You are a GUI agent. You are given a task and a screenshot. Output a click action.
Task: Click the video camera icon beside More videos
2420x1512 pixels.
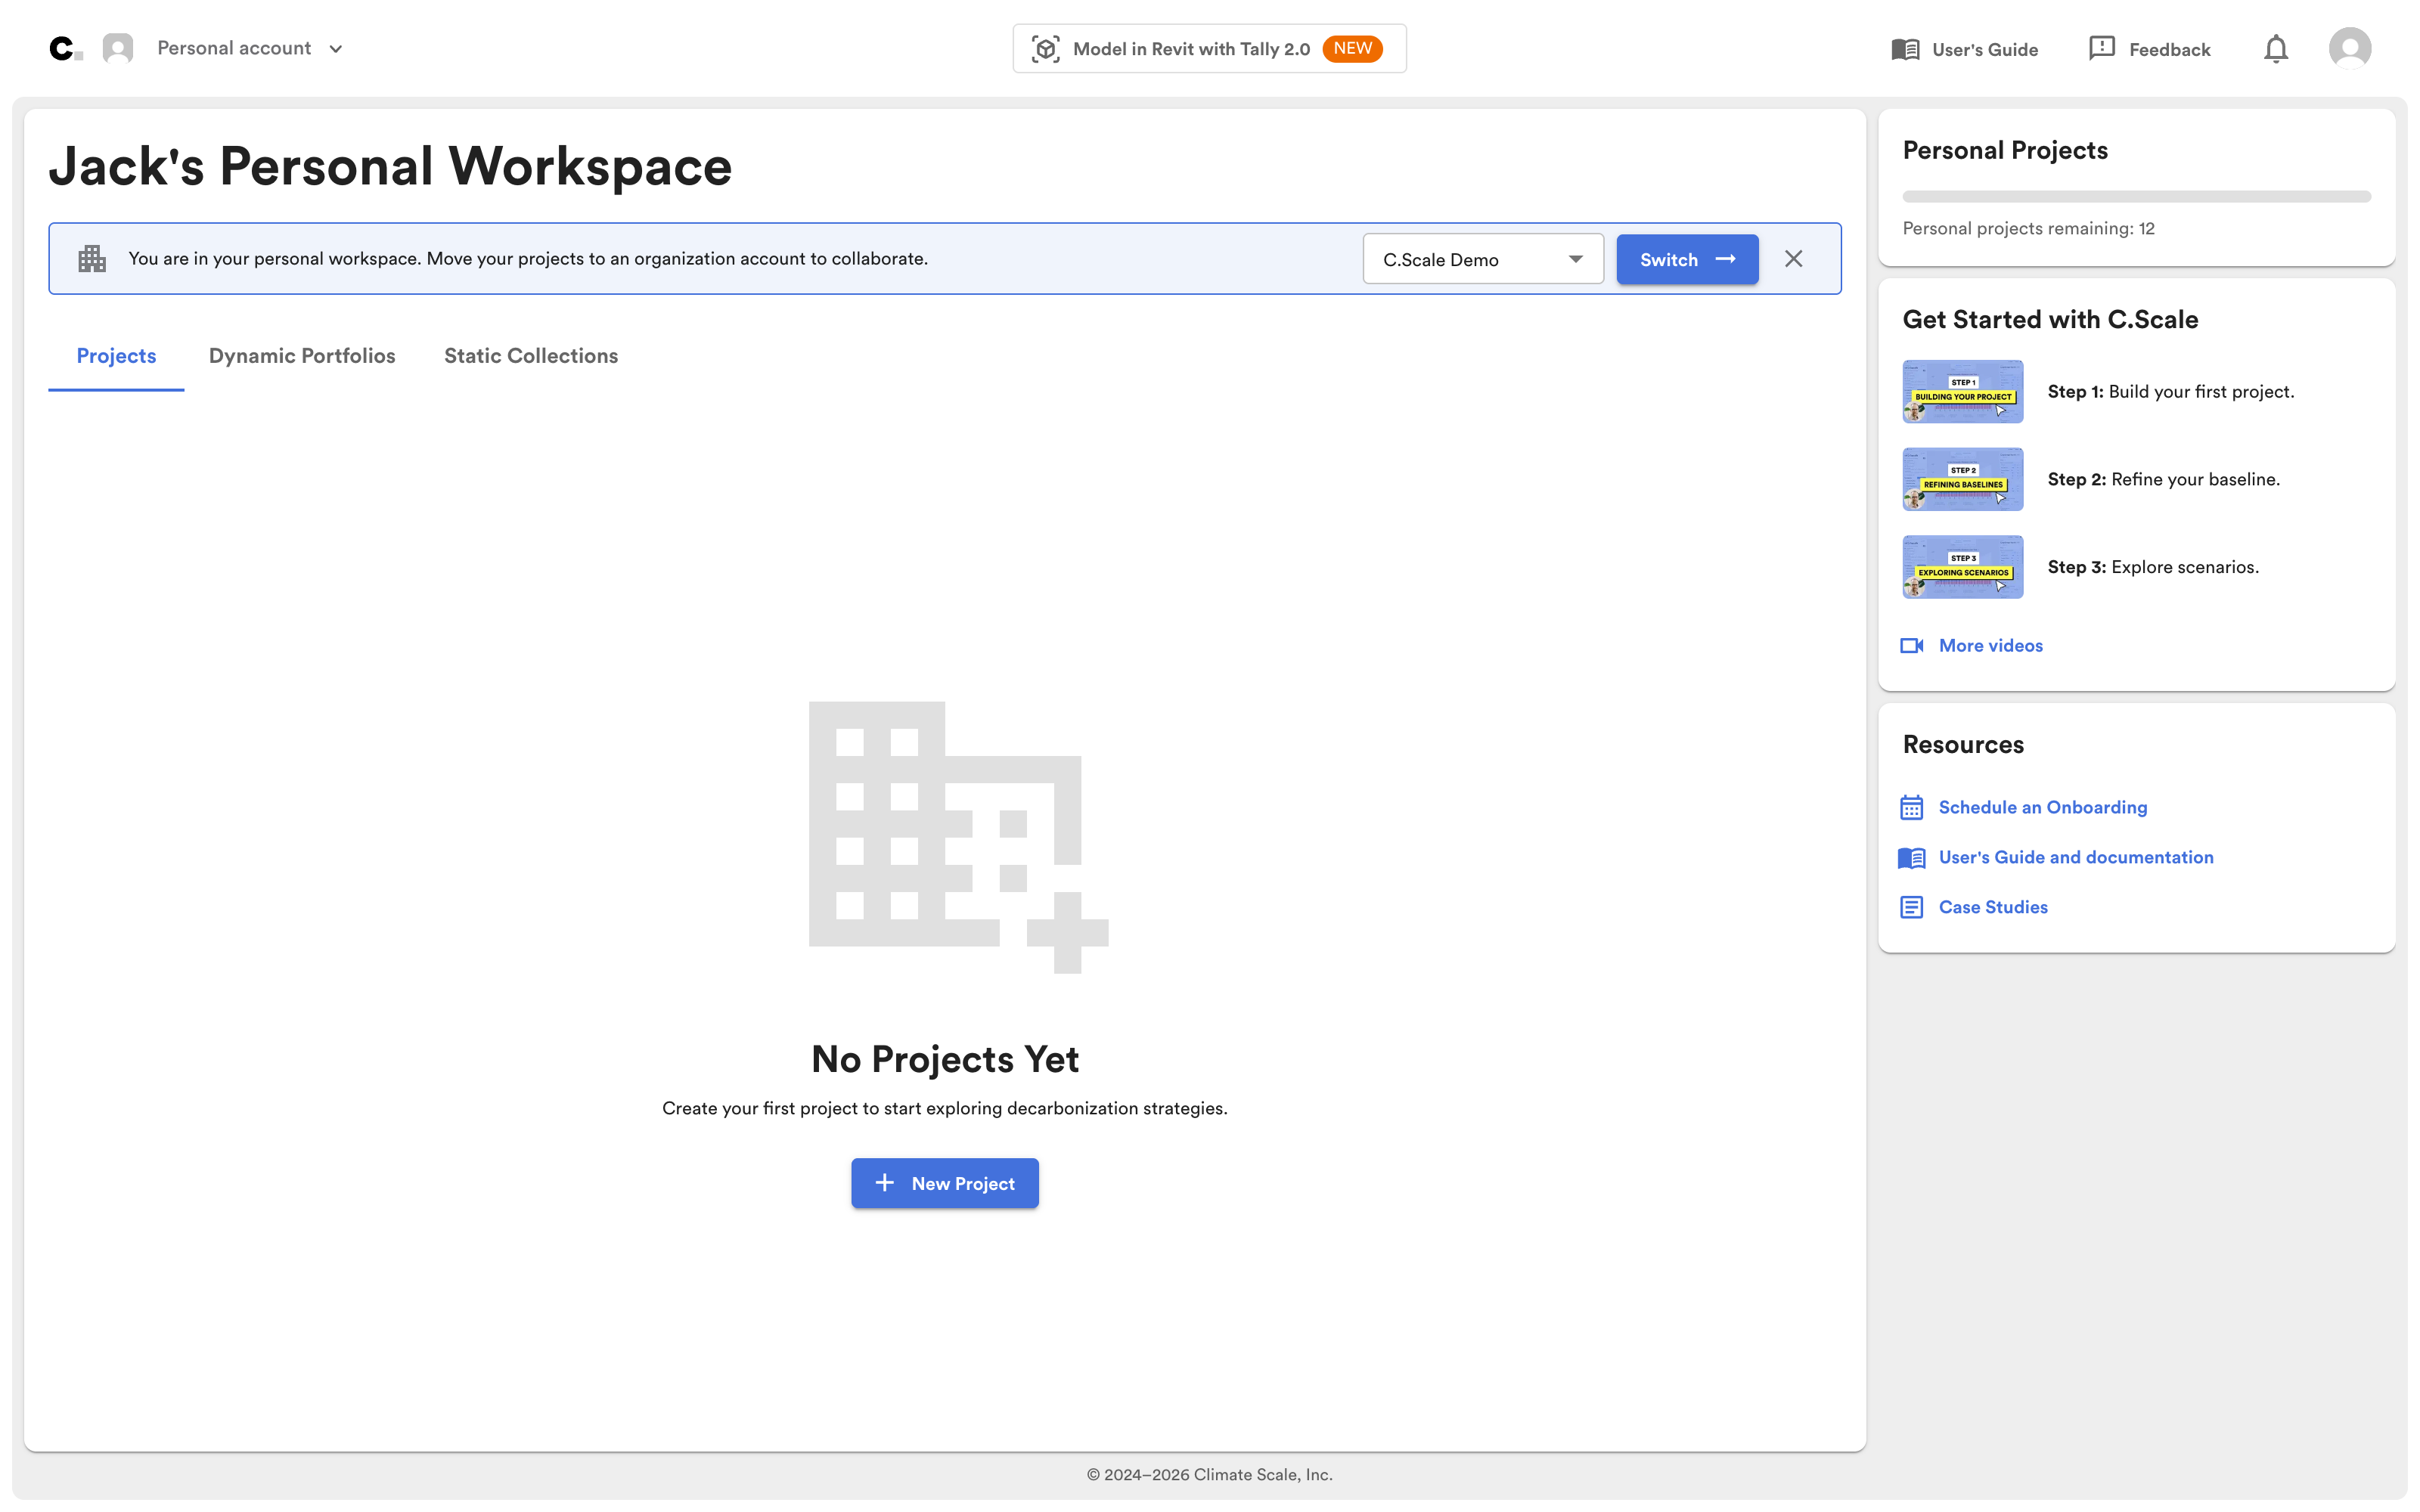[1912, 646]
